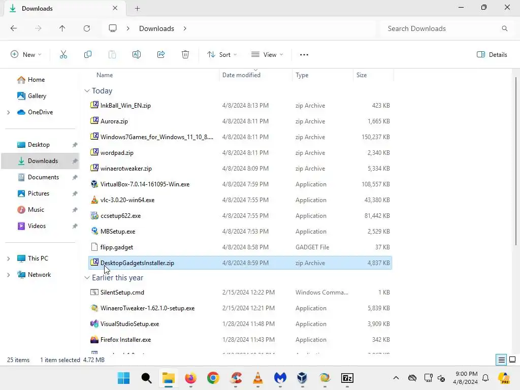Click the file list vertical scrollbar
The image size is (520, 390).
coord(516,161)
